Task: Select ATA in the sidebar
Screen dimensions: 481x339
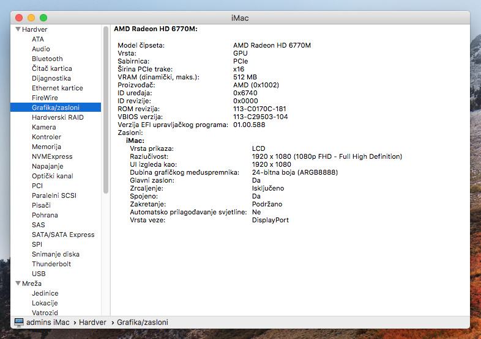Action: (38, 39)
